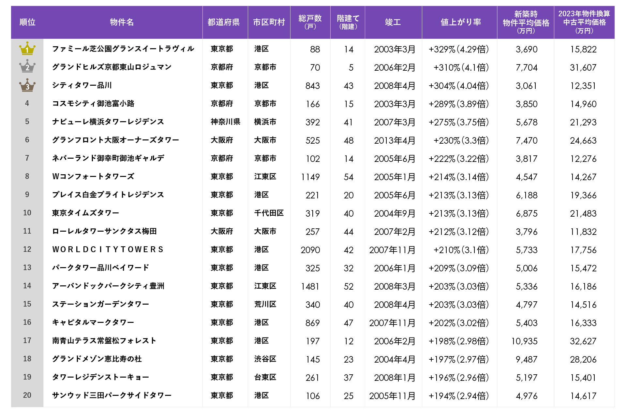Select ローレルタワーサンクタス梅田 property name
Viewport: 626px width, 417px height.
104,231
